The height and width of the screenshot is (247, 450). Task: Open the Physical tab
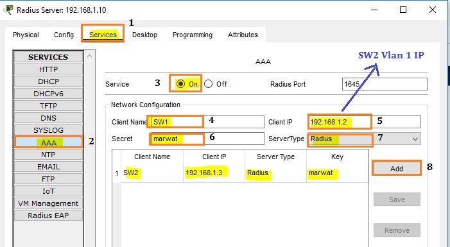point(26,35)
